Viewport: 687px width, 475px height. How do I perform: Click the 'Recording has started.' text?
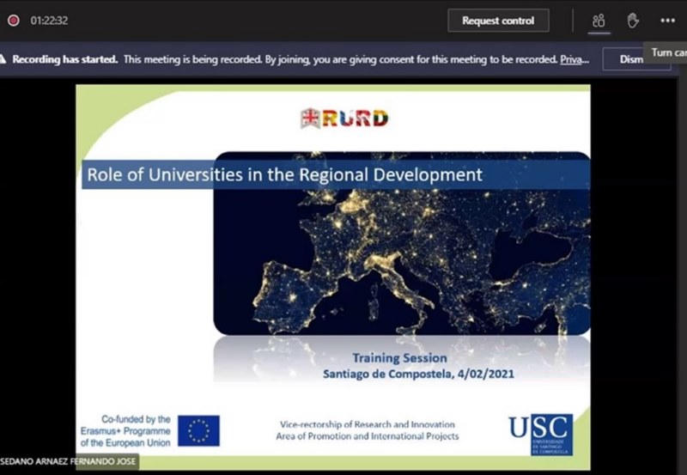[x=65, y=59]
